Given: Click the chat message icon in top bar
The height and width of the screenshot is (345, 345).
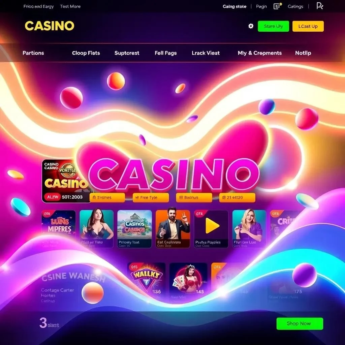Looking at the screenshot, I should [278, 6].
